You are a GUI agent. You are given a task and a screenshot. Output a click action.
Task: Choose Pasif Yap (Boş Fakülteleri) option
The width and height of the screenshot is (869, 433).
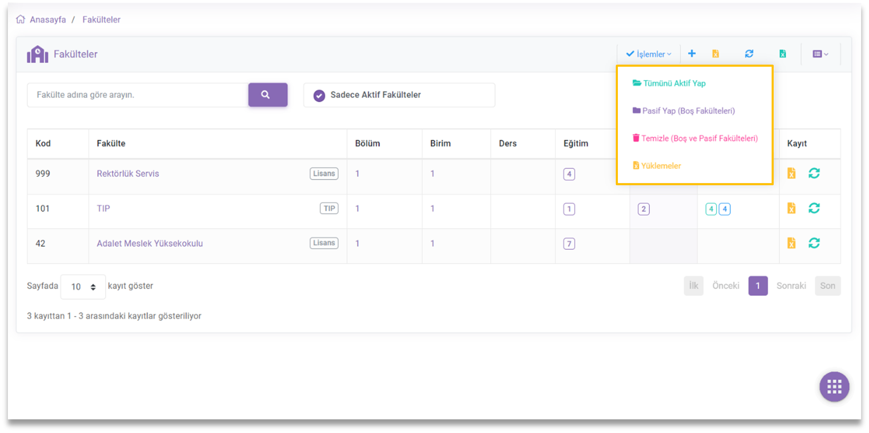point(688,111)
